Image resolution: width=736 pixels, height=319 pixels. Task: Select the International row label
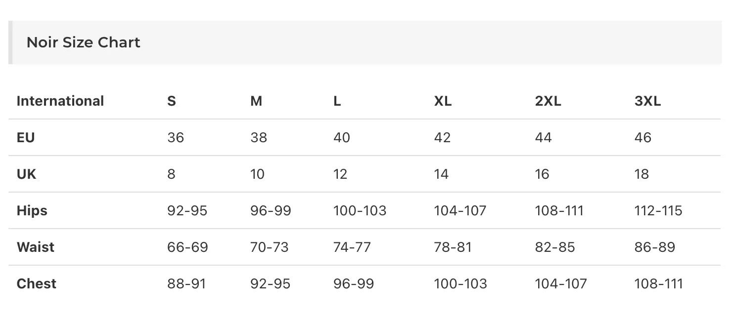coord(60,101)
